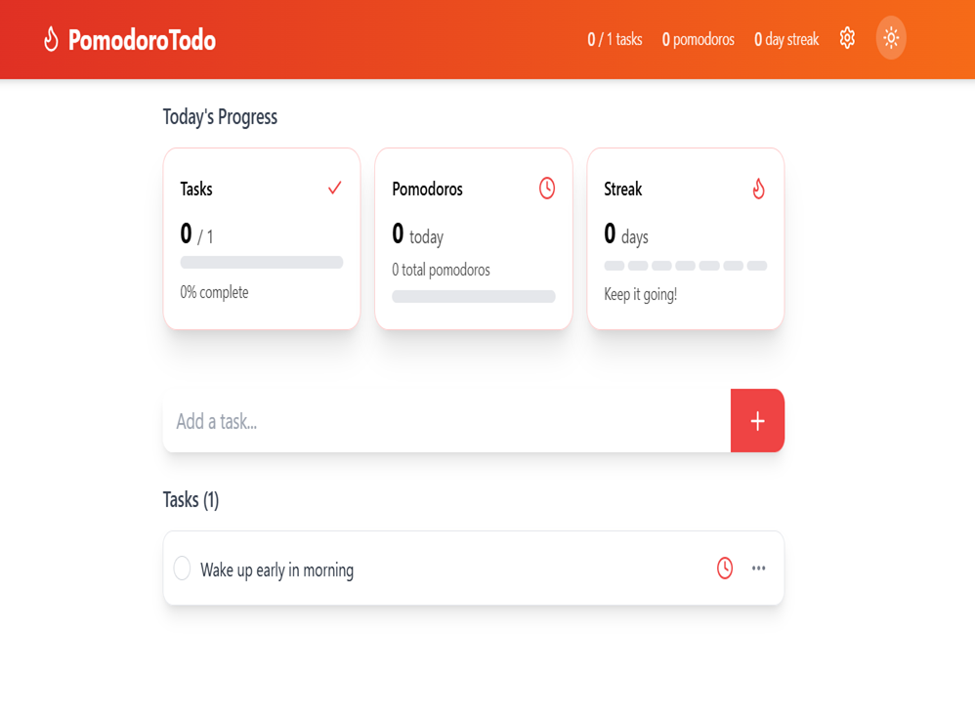The image size is (975, 718).
Task: Click the Tasks (1) section heading
Action: tap(191, 499)
